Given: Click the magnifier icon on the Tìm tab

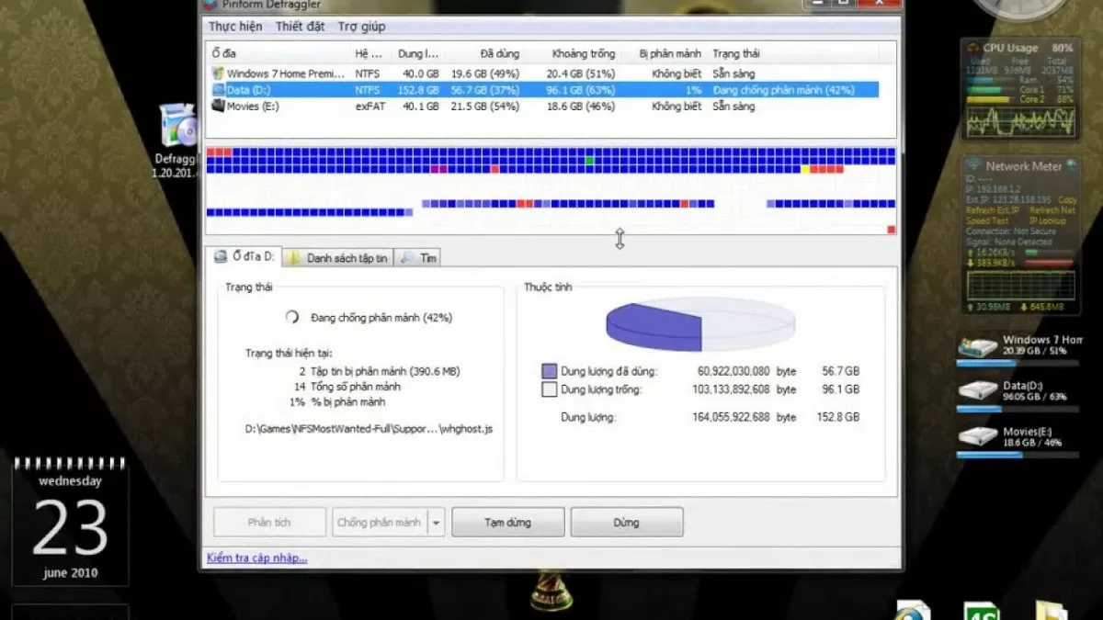Looking at the screenshot, I should pos(407,257).
